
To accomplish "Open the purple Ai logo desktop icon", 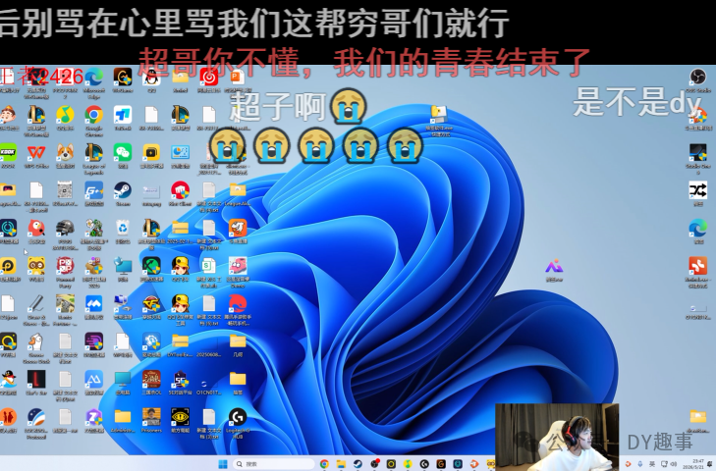I will (554, 270).
